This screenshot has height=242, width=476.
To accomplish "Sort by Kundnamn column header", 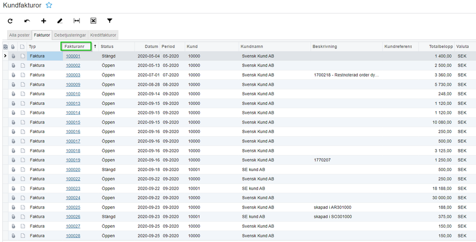I will (252, 47).
